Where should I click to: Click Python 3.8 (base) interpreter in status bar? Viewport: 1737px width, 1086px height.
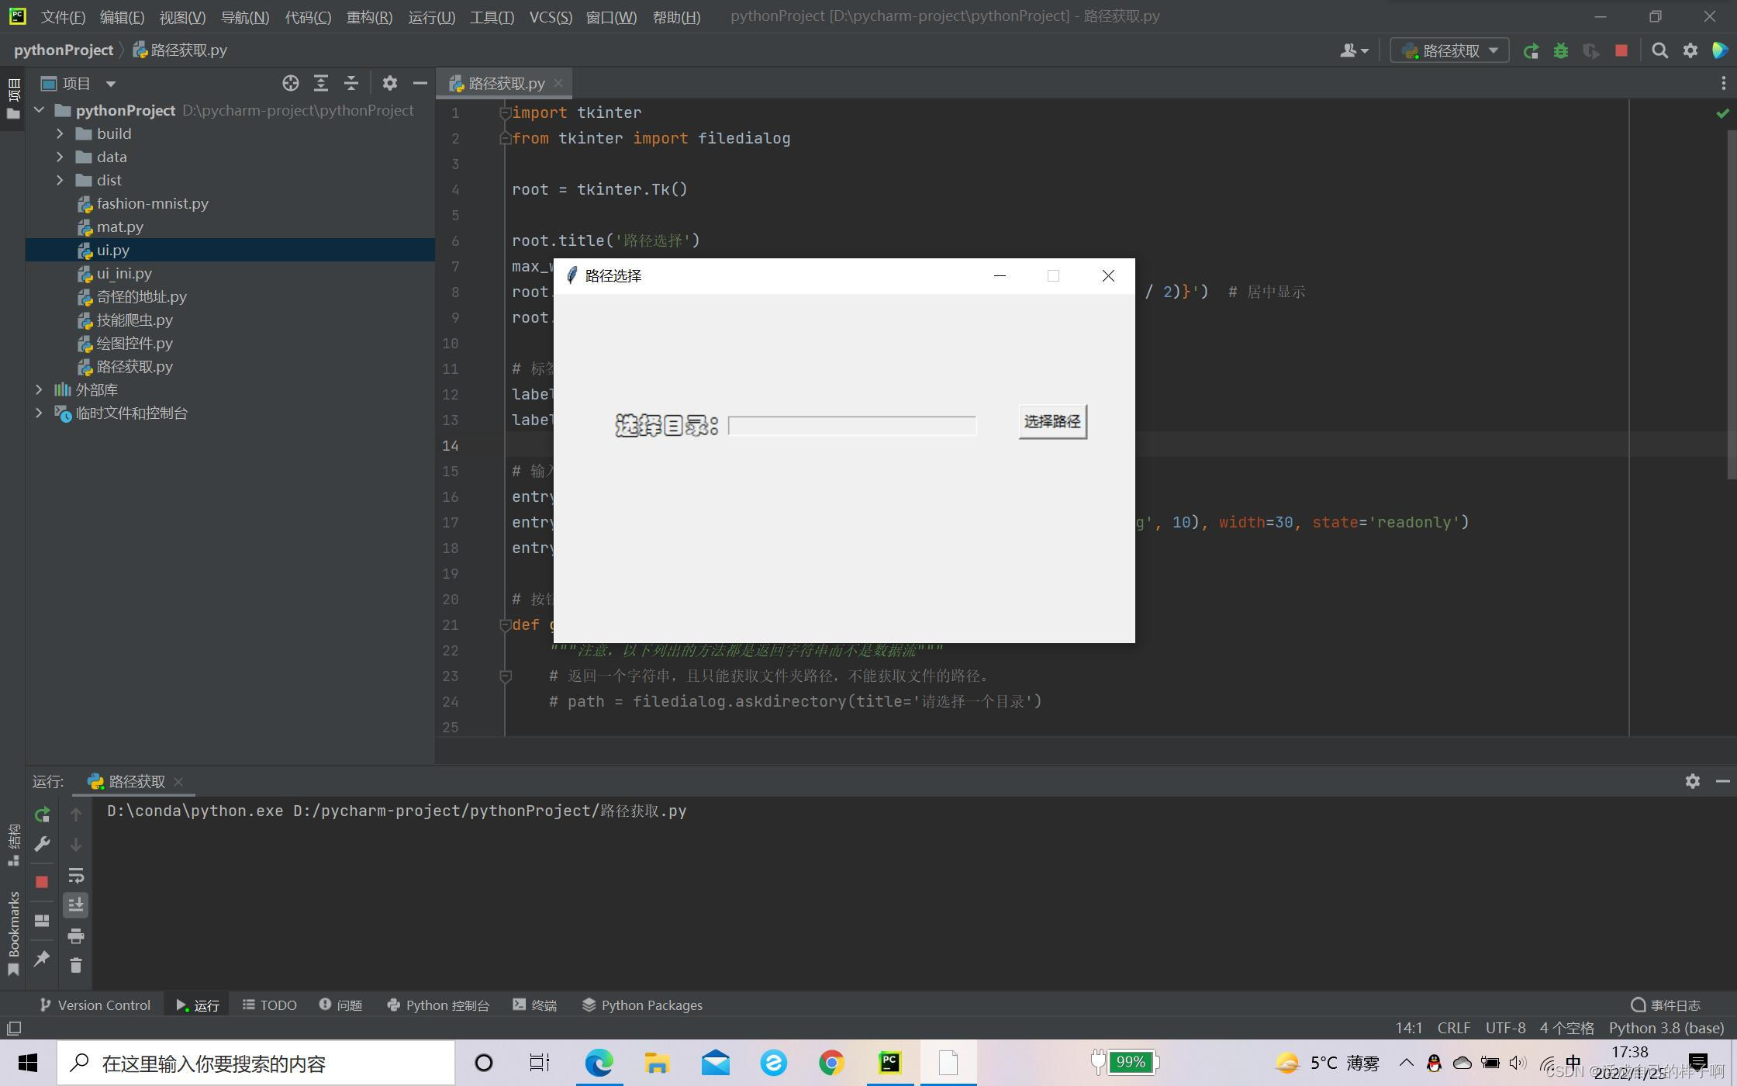(x=1666, y=1028)
